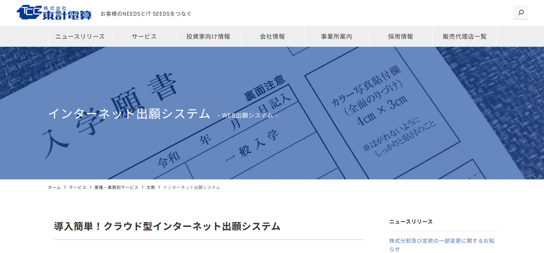544x253 pixels.
Task: Click インターネット出願システム breadcrumb text
Action: [192, 187]
